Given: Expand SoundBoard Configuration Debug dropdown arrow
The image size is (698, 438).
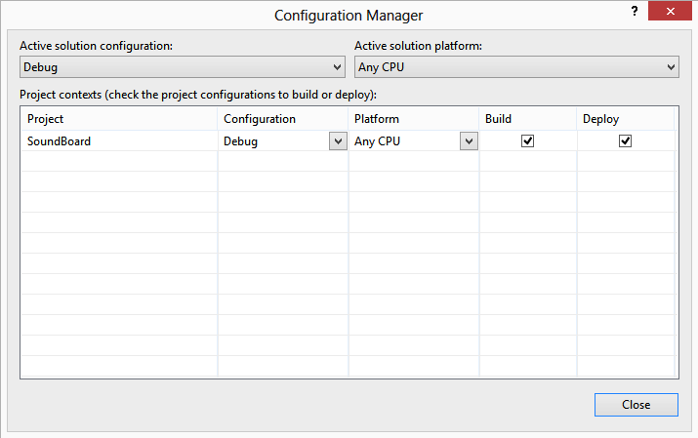Looking at the screenshot, I should pyautogui.click(x=338, y=140).
